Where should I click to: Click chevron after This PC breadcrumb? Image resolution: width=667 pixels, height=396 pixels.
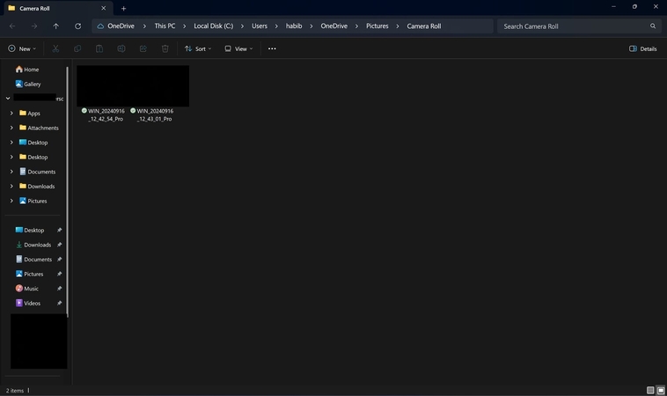[x=185, y=26]
